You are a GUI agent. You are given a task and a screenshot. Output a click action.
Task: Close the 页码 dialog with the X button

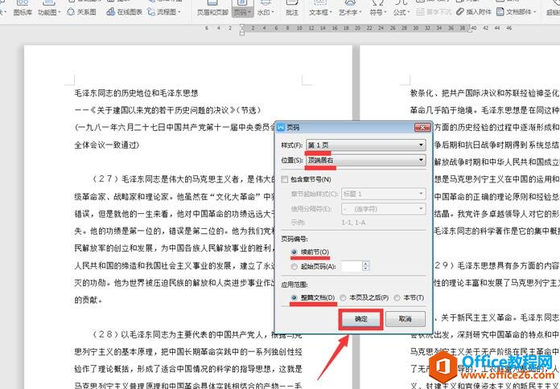[421, 127]
